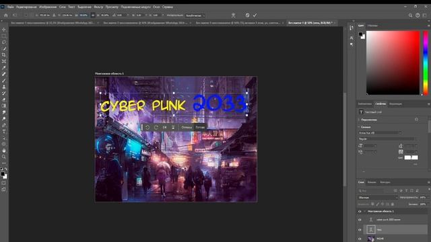Click the hue slider strip in Color panel
This screenshot has width=431, height=242.
tap(426, 63)
